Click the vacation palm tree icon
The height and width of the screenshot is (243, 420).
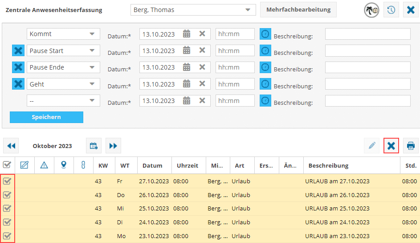point(371,10)
